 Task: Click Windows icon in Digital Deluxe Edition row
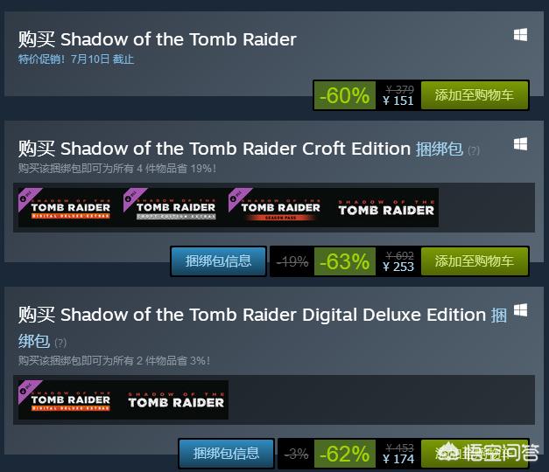click(520, 310)
